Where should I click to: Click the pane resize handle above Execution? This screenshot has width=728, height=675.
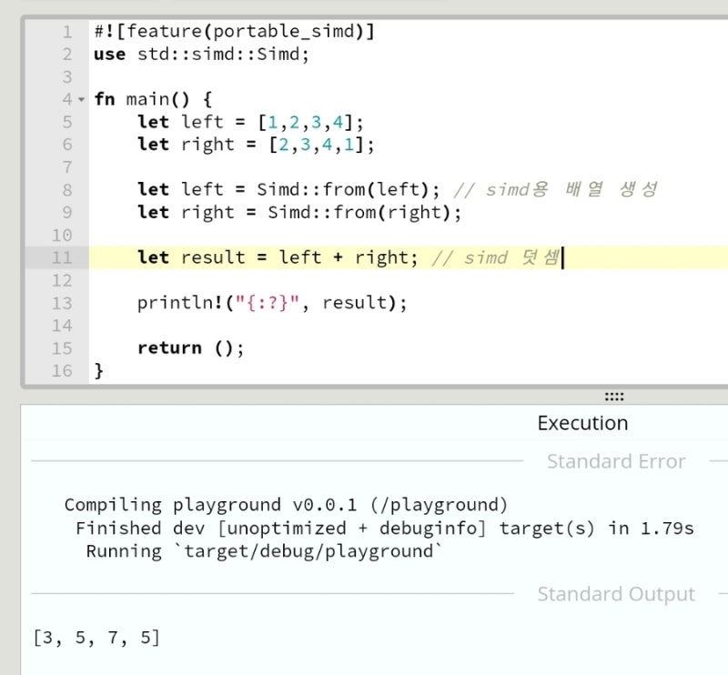coord(613,397)
